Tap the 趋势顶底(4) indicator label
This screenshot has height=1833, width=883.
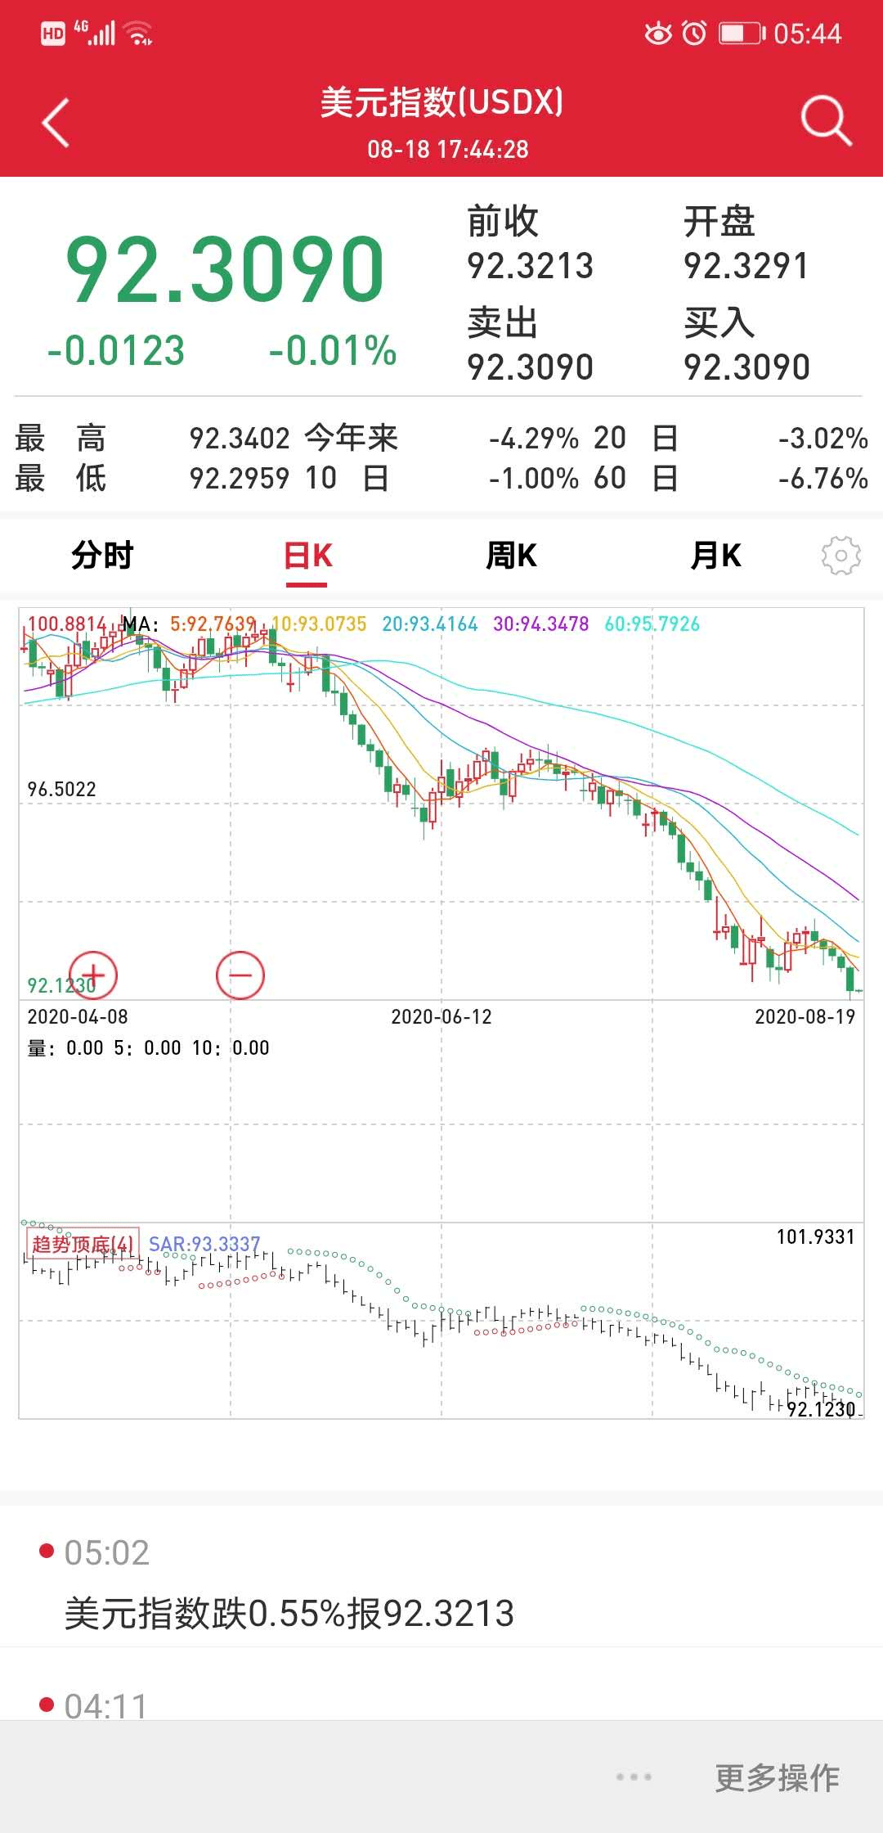(83, 1245)
